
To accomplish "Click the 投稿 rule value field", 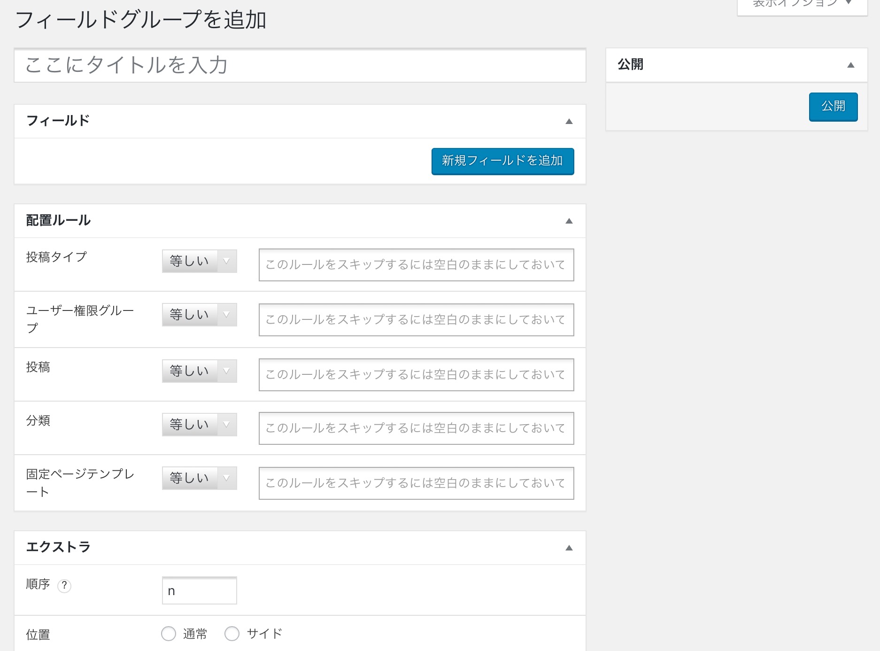I will [x=416, y=375].
